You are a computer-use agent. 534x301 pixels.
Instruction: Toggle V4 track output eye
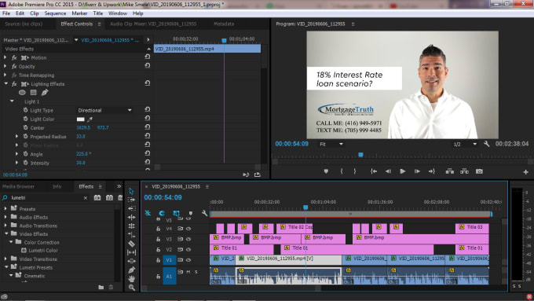pyautogui.click(x=188, y=229)
